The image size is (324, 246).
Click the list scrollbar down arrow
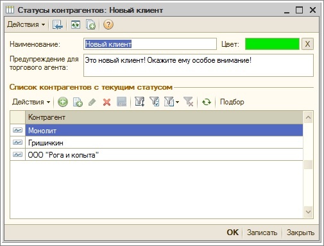coord(308,212)
